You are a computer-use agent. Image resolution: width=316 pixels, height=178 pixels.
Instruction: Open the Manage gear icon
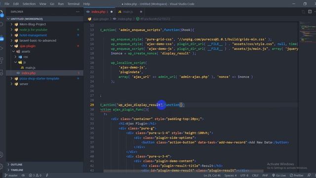(x=1, y=166)
